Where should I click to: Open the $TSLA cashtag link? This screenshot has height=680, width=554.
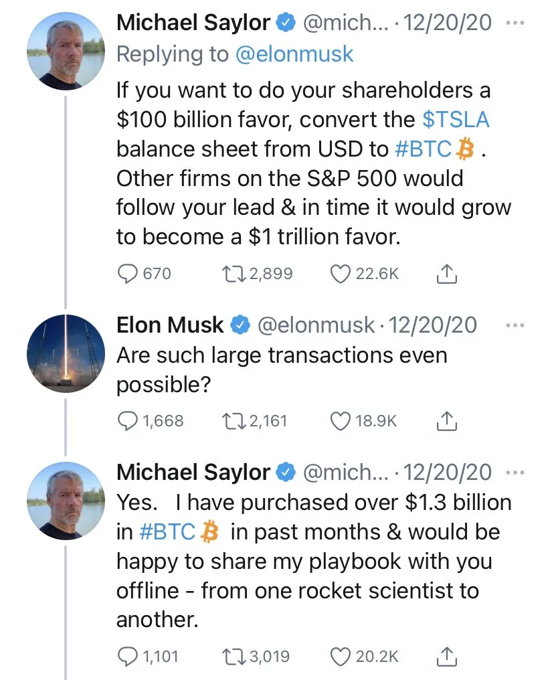click(456, 119)
